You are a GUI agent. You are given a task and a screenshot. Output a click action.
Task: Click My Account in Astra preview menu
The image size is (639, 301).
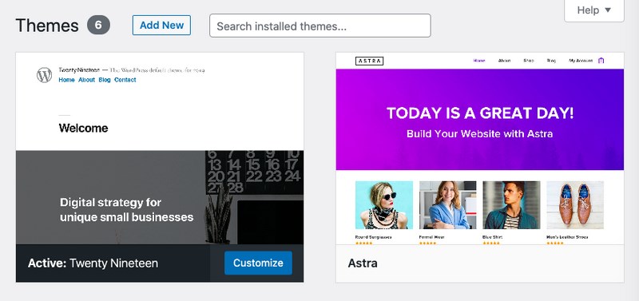[581, 61]
